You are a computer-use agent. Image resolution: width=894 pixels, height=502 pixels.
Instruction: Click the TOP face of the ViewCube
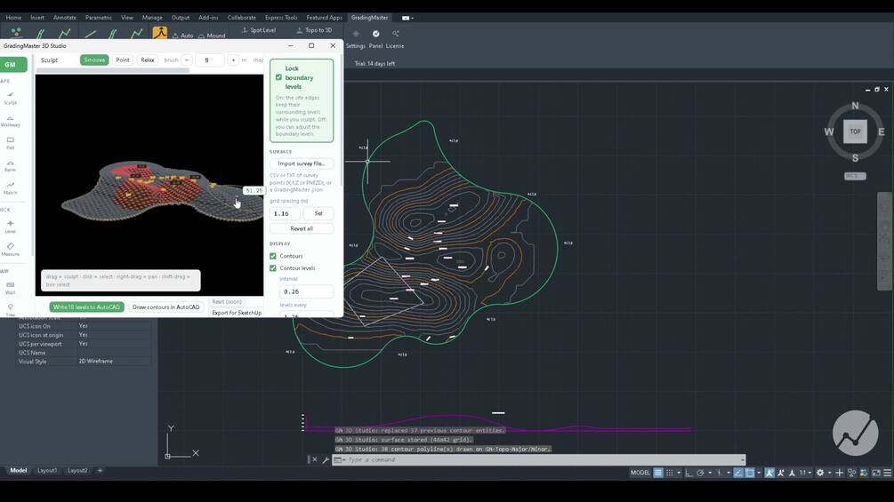(x=855, y=131)
